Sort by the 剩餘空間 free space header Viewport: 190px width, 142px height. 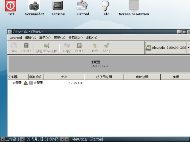click(x=142, y=77)
